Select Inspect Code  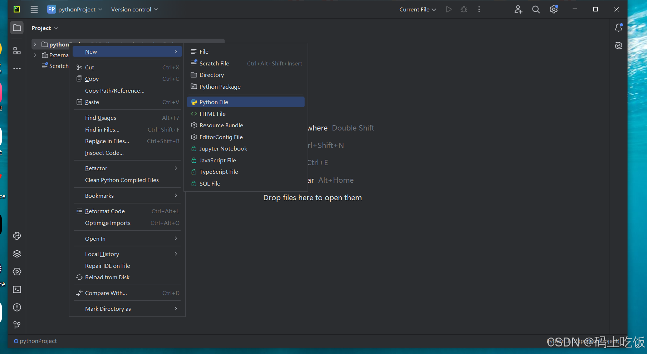coord(127,153)
